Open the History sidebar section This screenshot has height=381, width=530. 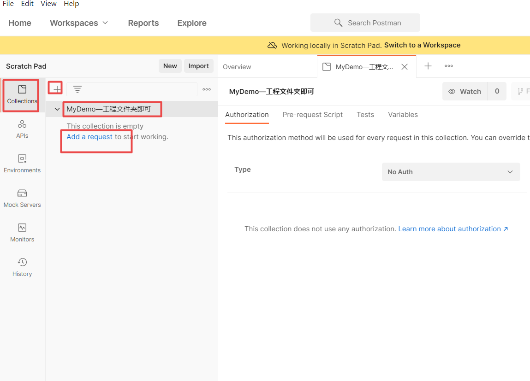coord(22,268)
